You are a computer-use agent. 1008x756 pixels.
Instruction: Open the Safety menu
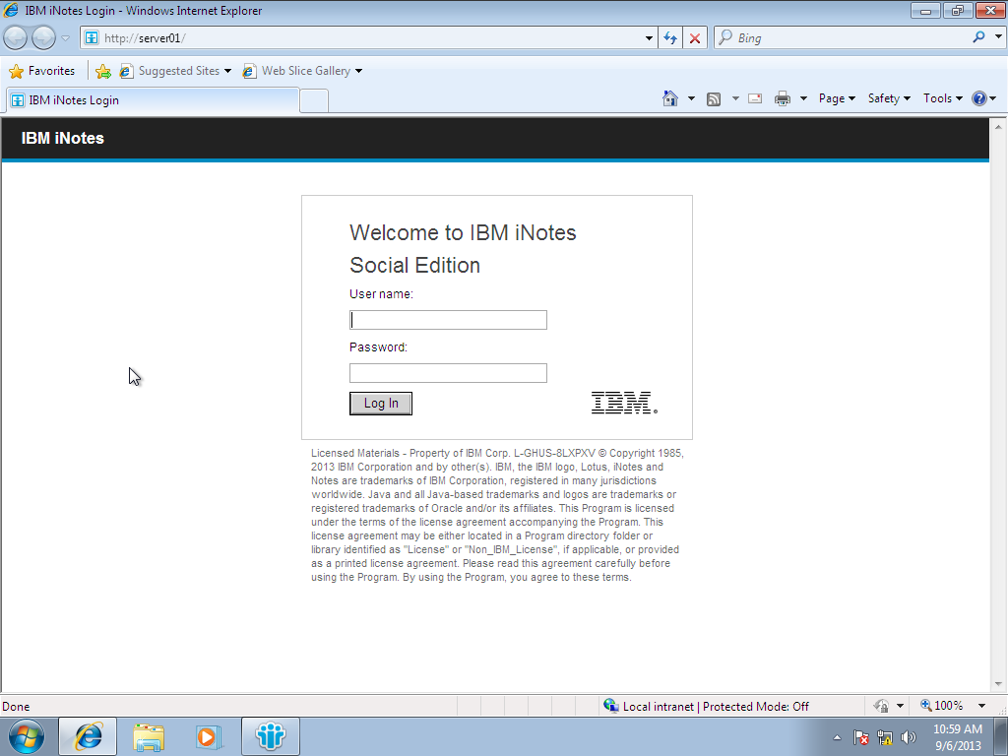click(x=884, y=98)
